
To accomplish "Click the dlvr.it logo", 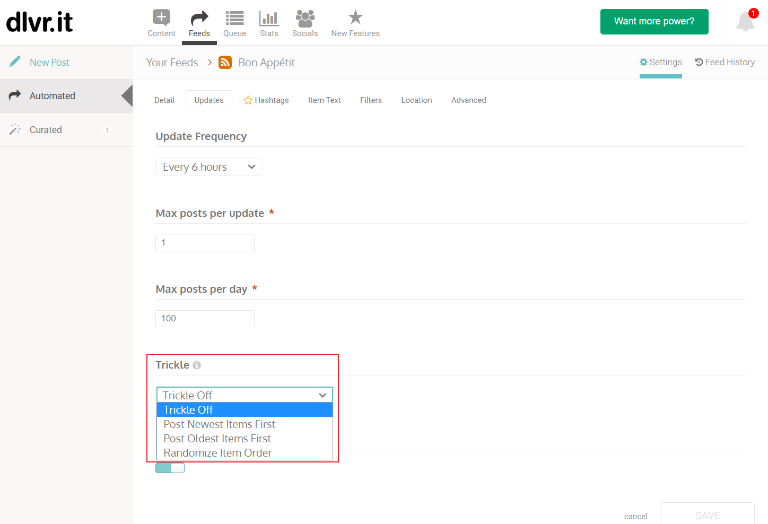I will pos(39,22).
